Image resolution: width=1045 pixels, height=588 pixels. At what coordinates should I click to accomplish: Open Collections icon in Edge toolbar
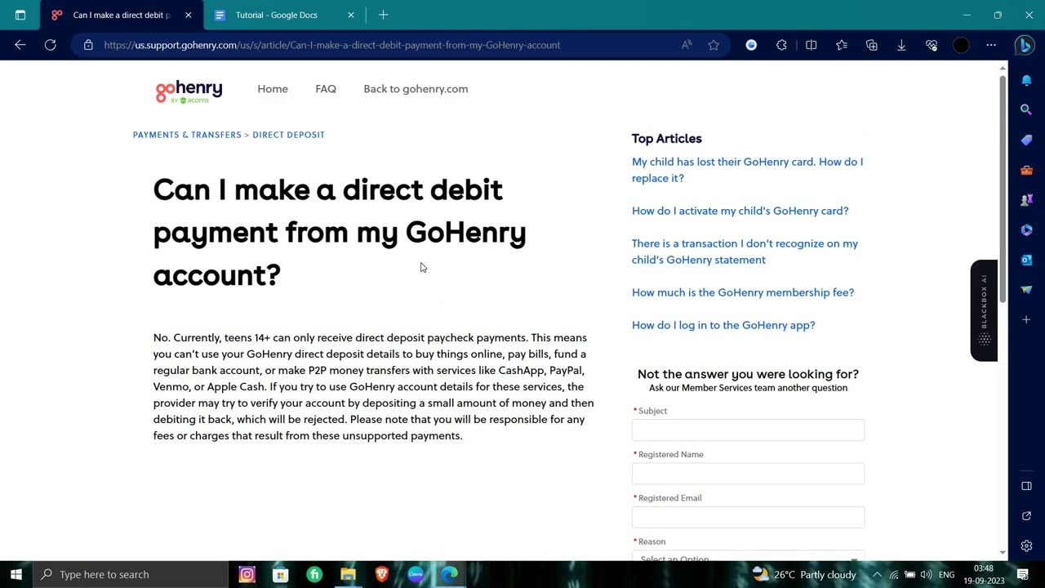[x=872, y=45]
